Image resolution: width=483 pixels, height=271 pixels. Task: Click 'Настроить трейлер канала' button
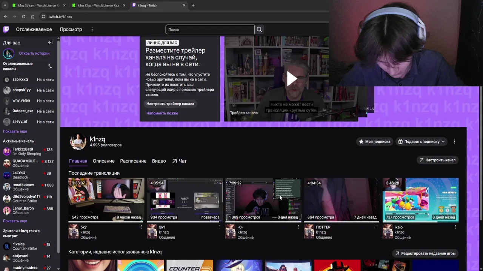click(170, 104)
